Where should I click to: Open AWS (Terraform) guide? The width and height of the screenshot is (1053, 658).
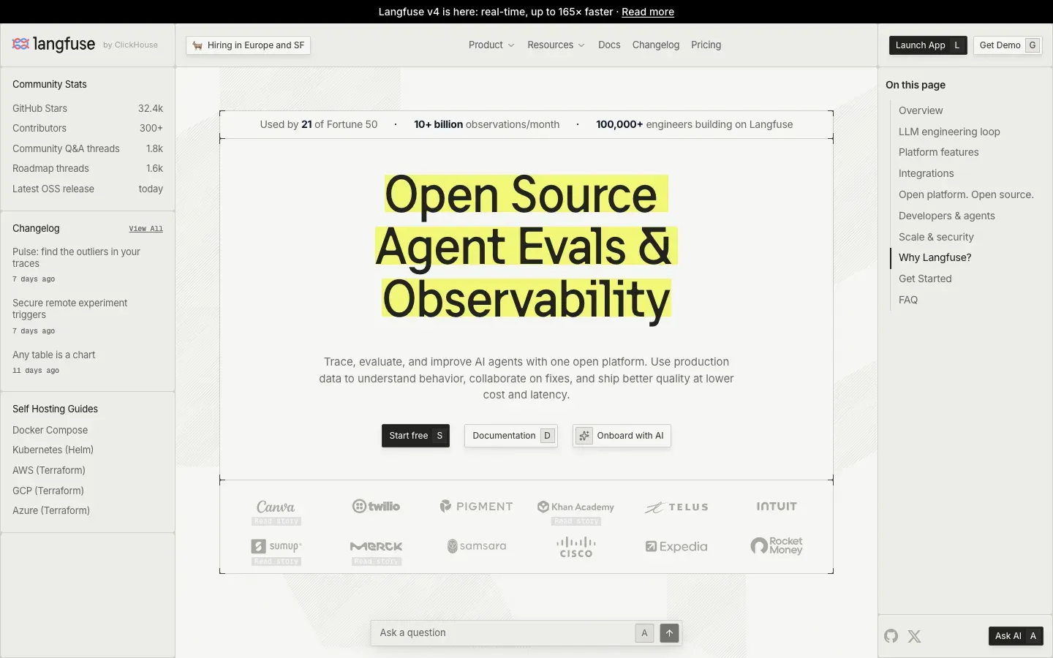(x=49, y=470)
